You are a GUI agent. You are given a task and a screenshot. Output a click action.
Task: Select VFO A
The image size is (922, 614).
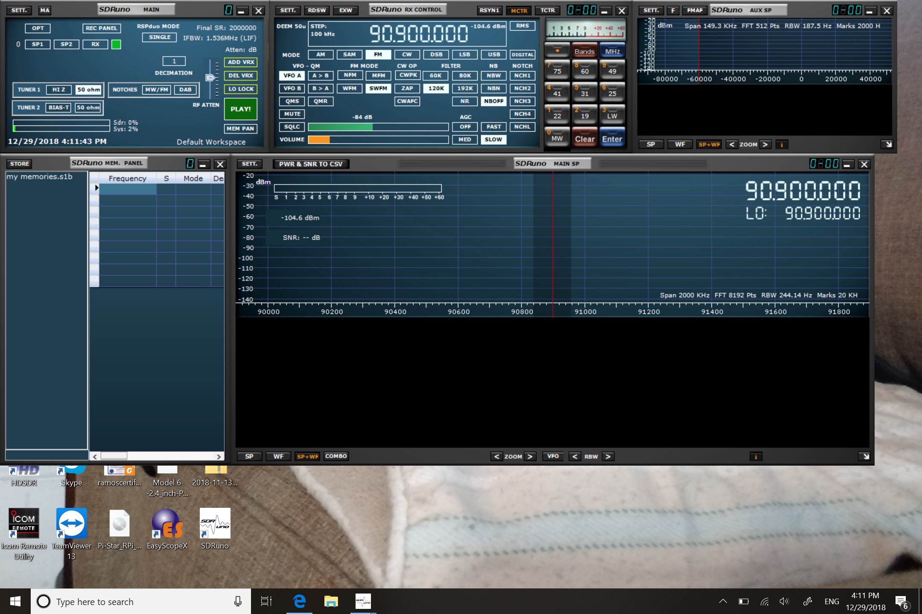click(292, 76)
